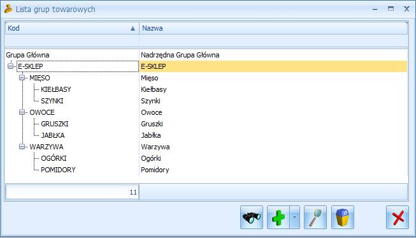
Task: Click the binoculars search icon
Action: [252, 218]
